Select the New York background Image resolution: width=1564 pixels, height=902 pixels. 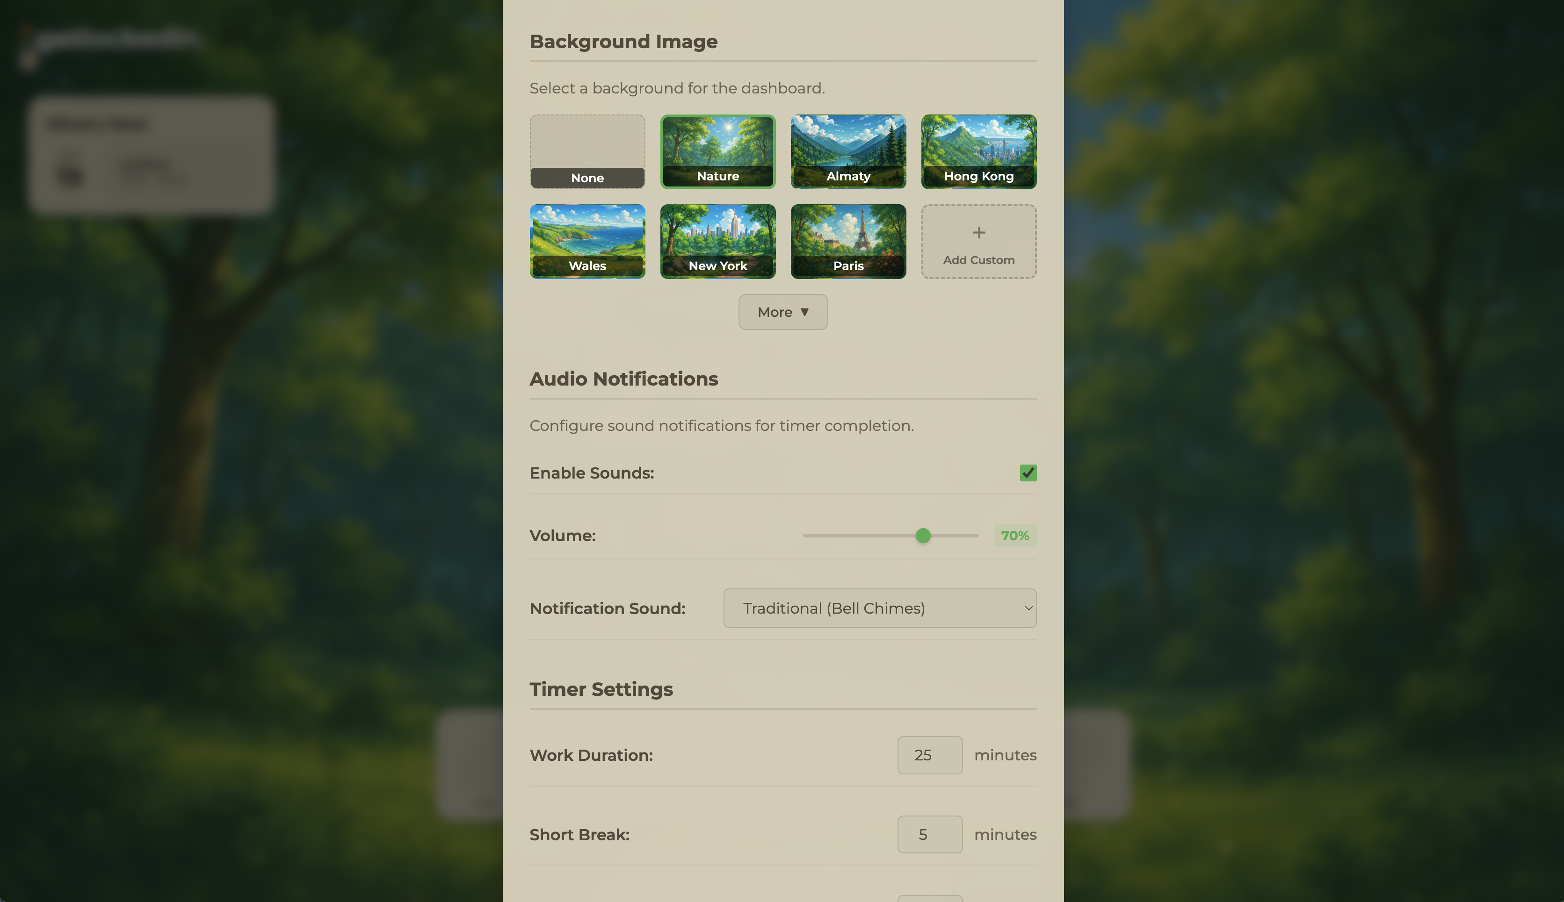[x=717, y=241]
